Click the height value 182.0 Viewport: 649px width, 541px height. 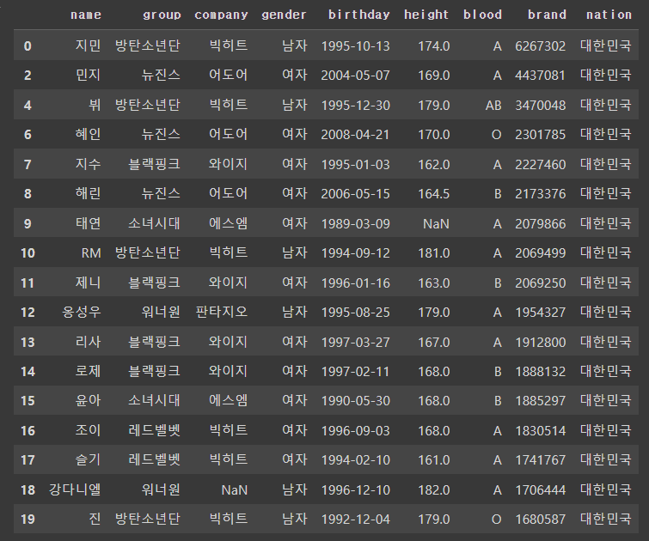pos(434,490)
